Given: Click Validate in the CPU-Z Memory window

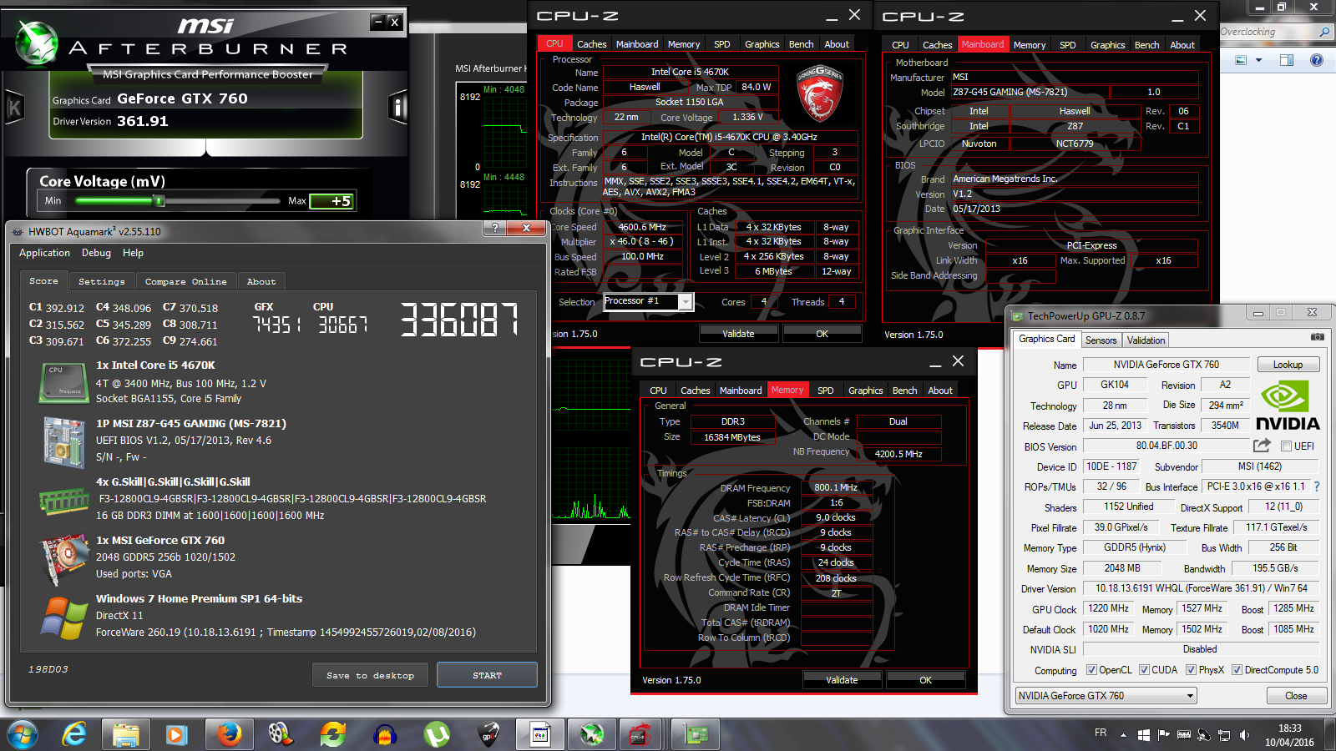Looking at the screenshot, I should click(842, 680).
